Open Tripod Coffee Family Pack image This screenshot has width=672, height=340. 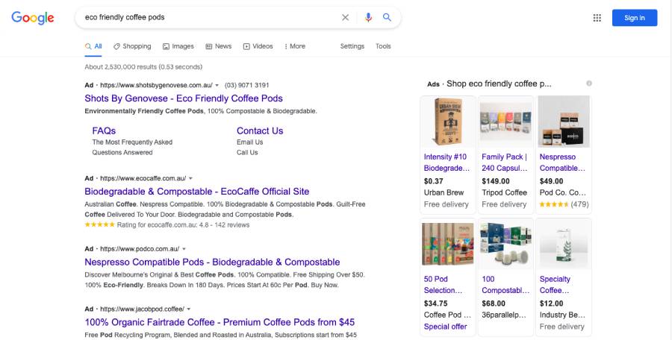505,122
